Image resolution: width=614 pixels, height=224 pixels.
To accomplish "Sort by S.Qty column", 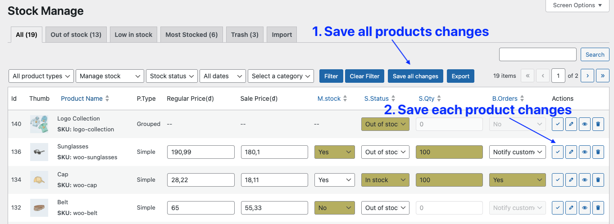I will tap(430, 99).
